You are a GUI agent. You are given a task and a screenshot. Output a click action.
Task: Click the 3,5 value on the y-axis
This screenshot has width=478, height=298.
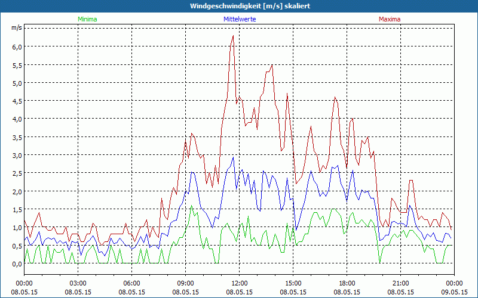click(x=17, y=137)
